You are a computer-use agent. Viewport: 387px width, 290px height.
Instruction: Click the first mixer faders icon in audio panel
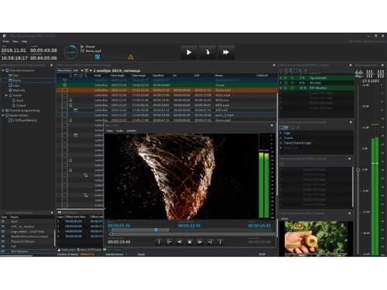(369, 73)
